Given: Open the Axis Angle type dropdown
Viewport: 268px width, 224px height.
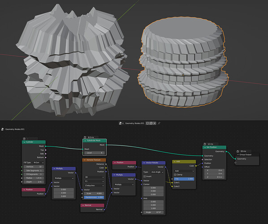Looking at the screenshot, I should [157, 172].
